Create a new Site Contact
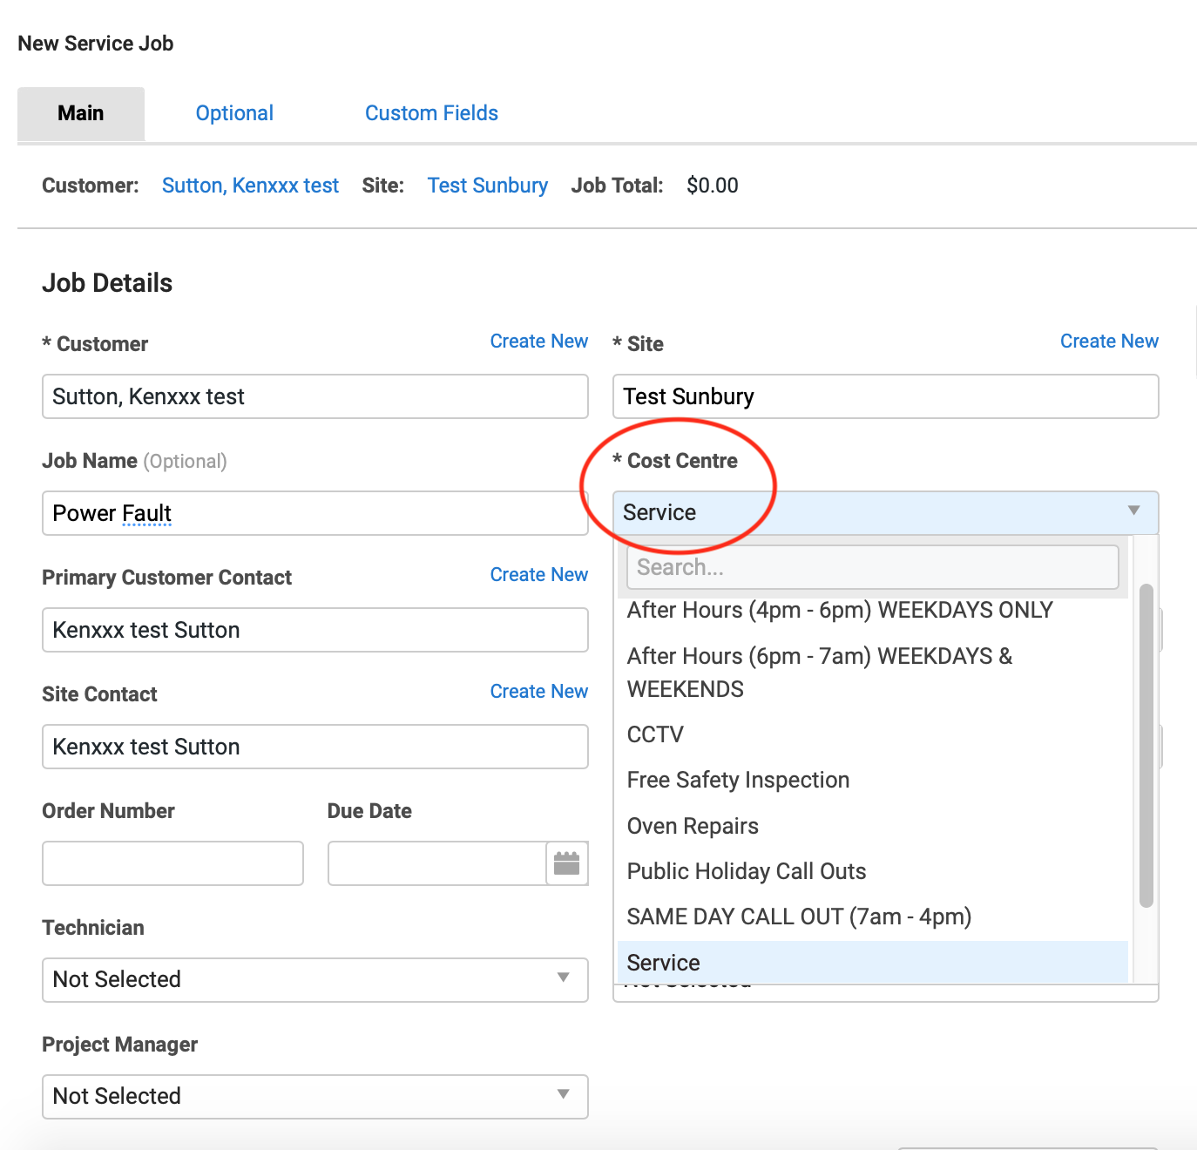Viewport: 1197px width, 1150px height. click(538, 692)
